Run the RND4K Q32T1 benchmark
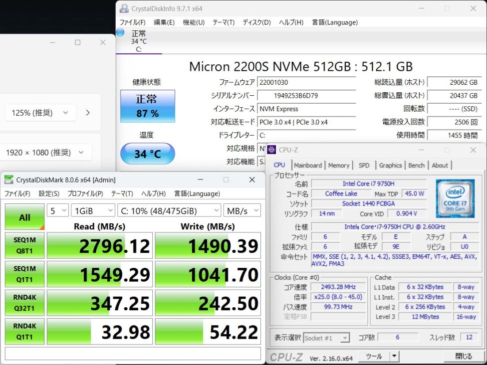Viewport: 487px width, 365px height. [24, 303]
